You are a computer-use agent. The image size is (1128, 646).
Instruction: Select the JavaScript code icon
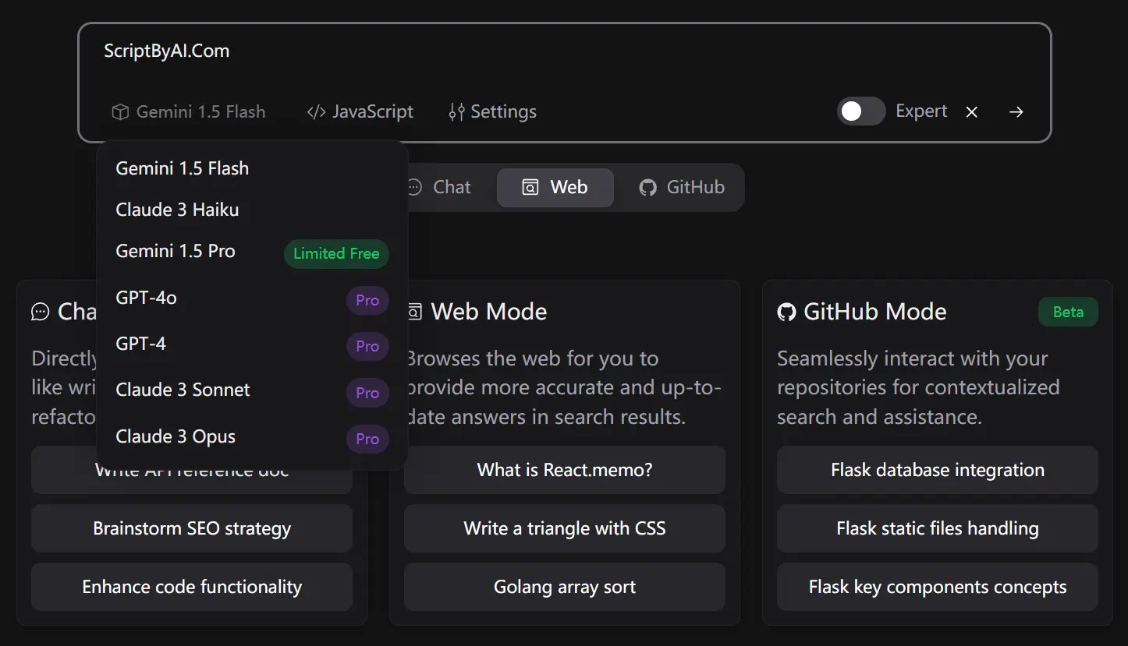coord(315,111)
